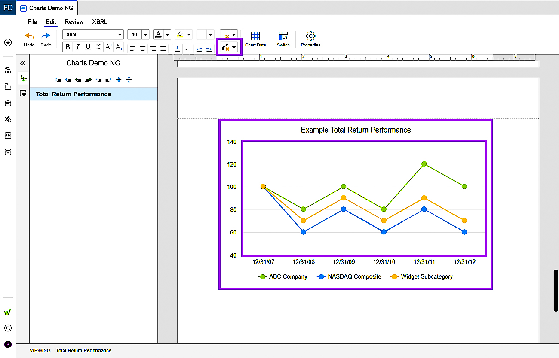Open the help question mark icon
559x358 pixels.
coord(7,344)
